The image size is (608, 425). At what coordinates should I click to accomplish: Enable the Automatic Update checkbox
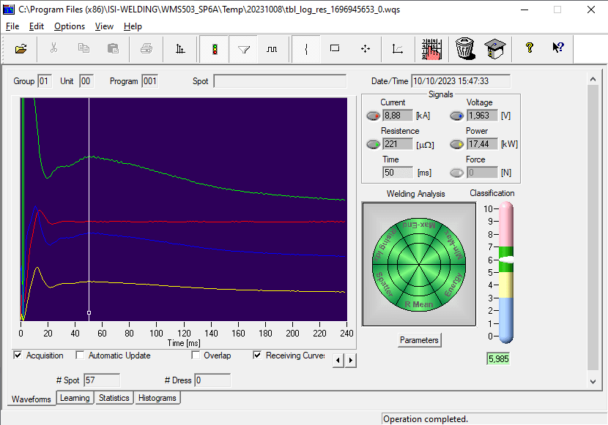pyautogui.click(x=81, y=356)
